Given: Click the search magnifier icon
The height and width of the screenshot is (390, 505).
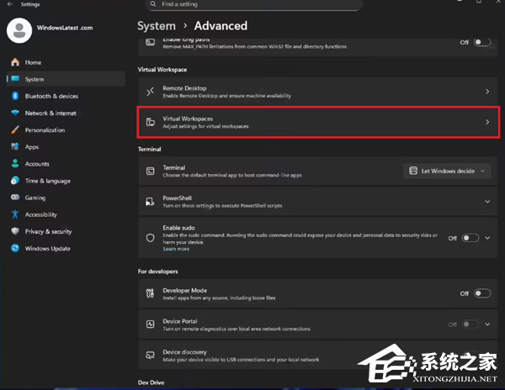Looking at the screenshot, I should tap(153, 4).
